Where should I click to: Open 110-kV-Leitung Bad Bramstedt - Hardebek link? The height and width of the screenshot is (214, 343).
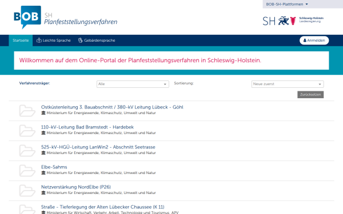(x=87, y=127)
